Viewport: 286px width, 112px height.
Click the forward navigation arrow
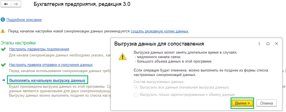click(16, 4)
